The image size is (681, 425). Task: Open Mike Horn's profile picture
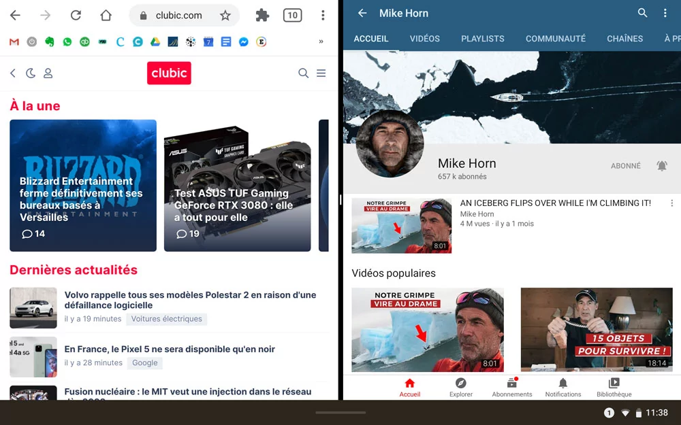(390, 144)
